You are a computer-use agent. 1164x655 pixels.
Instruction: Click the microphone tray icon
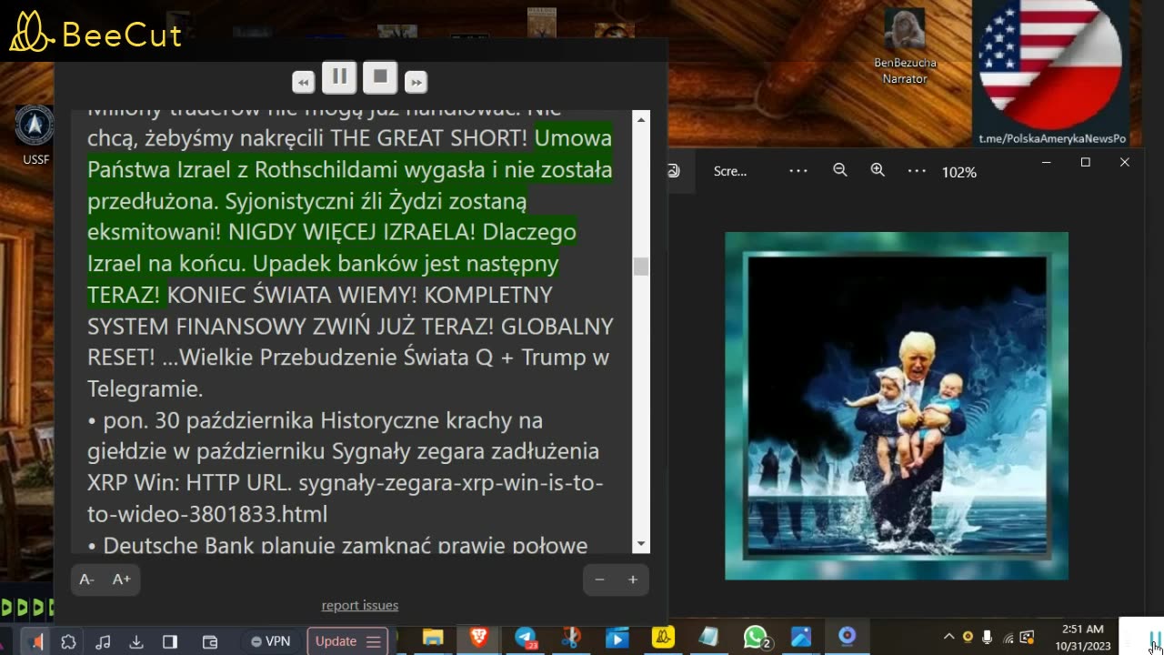pyautogui.click(x=988, y=638)
